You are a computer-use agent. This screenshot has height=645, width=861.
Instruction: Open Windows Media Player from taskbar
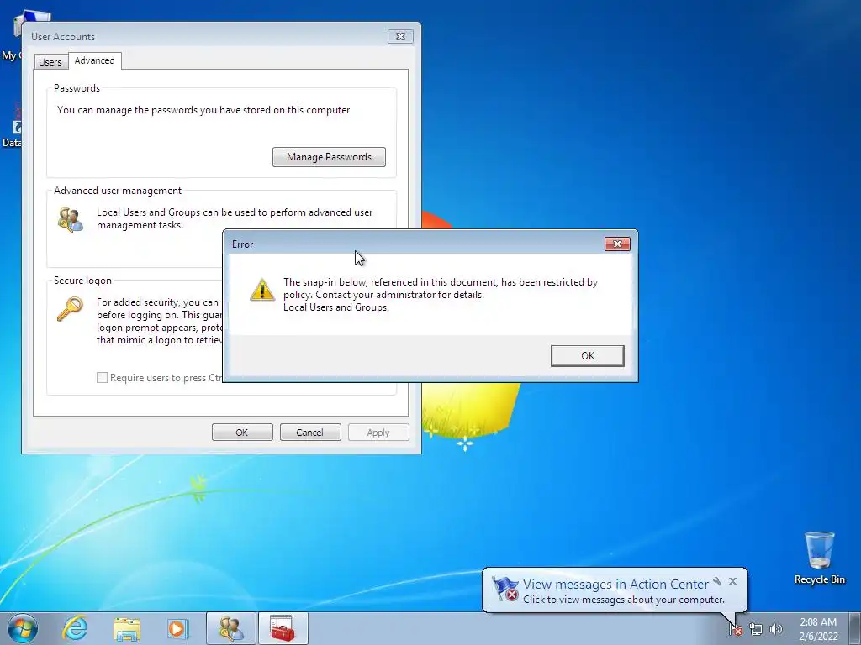coord(178,628)
